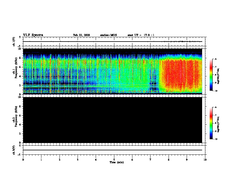The width and height of the screenshot is (231, 179).
Task: Click time axis tick label 2
Action: (x=60, y=160)
